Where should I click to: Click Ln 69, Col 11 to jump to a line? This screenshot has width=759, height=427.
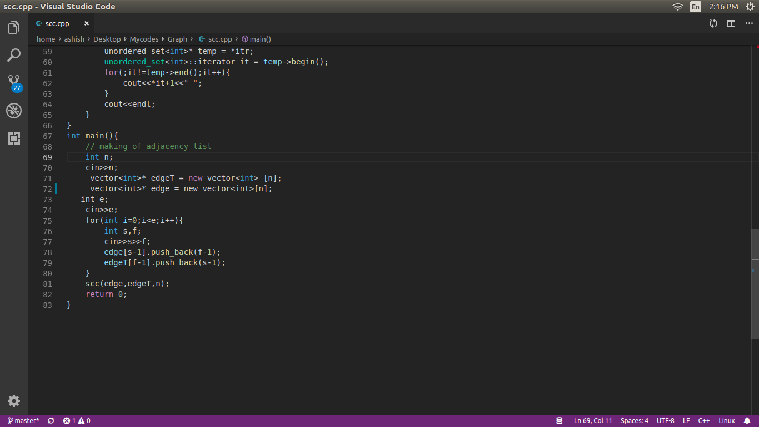pos(592,420)
